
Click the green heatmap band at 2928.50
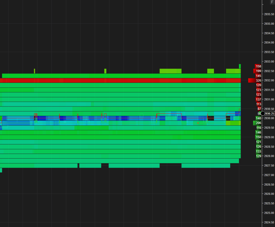point(121,147)
